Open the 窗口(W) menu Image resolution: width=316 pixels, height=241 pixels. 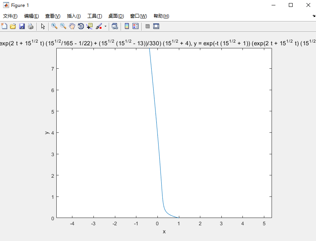click(138, 16)
